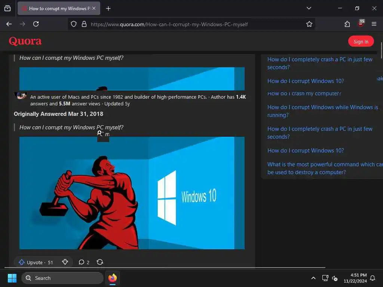Go forward to the next page
This screenshot has height=287, width=383.
[22, 24]
